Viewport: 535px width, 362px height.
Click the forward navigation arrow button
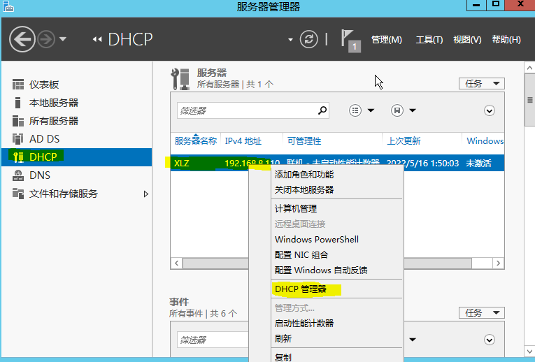point(46,39)
